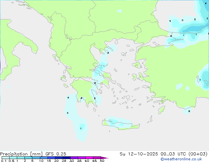The width and height of the screenshot is (209, 162).
Task: Click the legend tick label "35"
Action: click(x=79, y=161)
